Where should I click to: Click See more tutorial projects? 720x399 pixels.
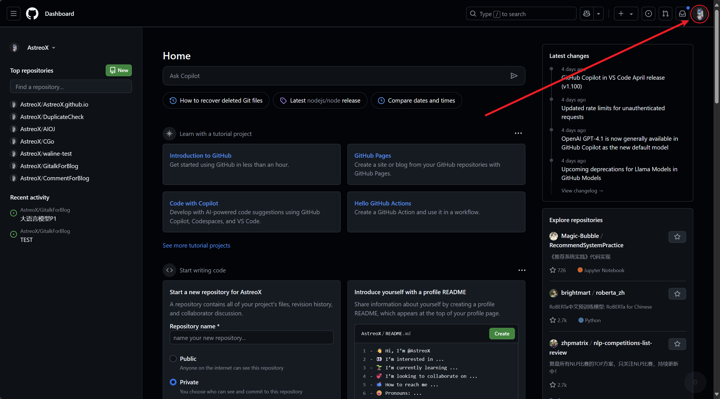[196, 245]
